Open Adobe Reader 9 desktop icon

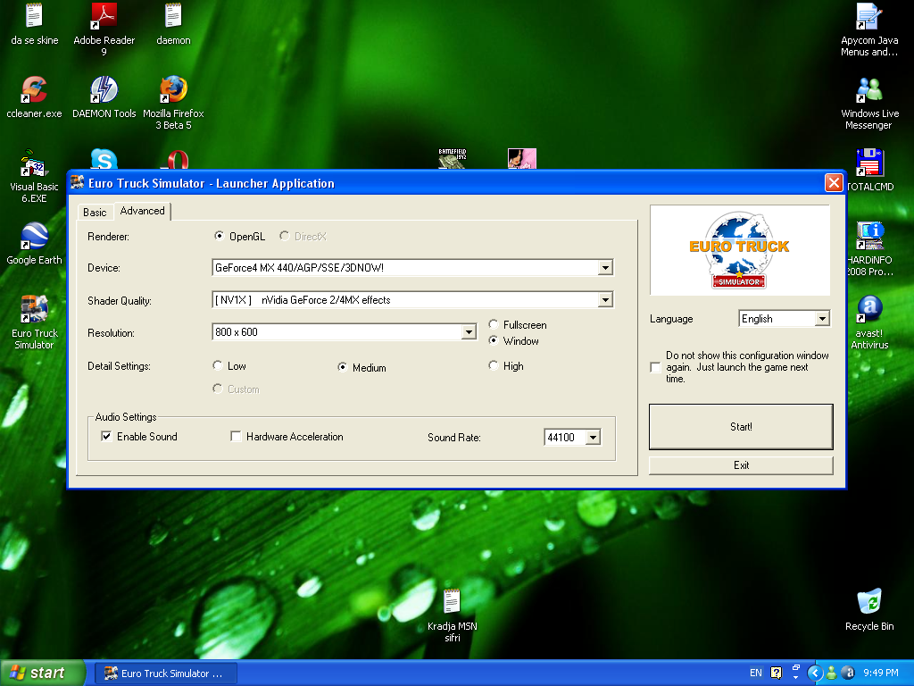pos(104,29)
